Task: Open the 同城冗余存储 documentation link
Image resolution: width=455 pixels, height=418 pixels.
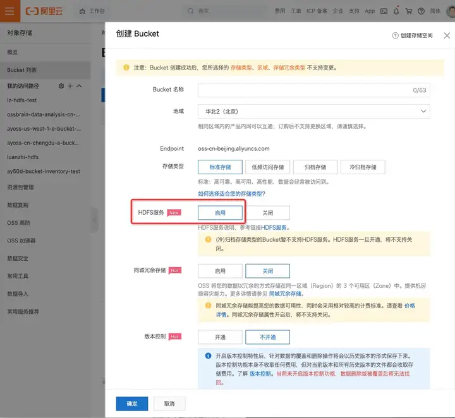Action: tap(285, 294)
